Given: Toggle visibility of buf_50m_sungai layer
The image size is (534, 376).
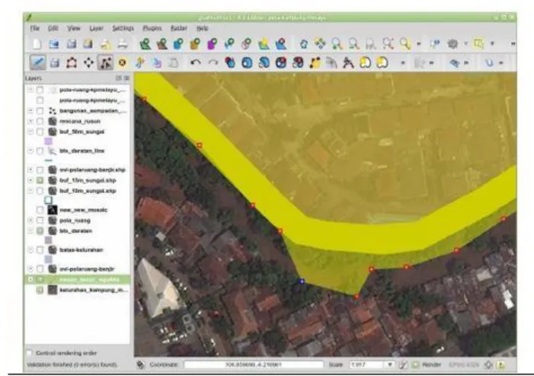Looking at the screenshot, I should pyautogui.click(x=40, y=132).
